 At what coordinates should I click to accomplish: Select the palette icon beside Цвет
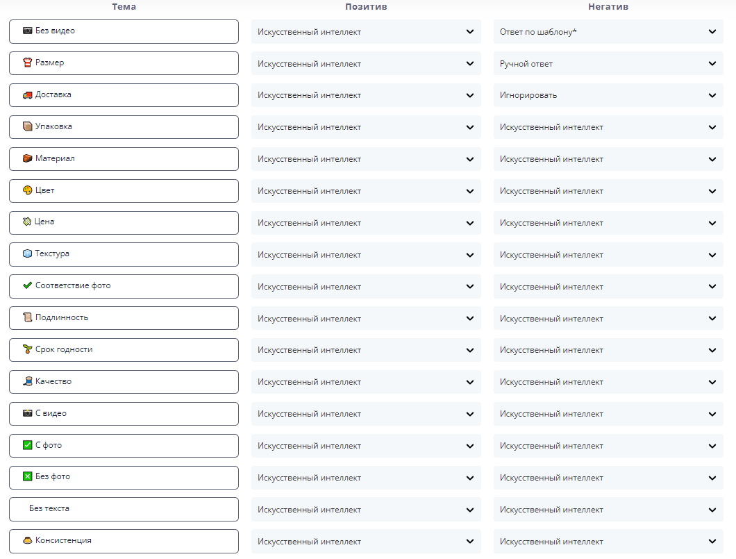pyautogui.click(x=27, y=191)
